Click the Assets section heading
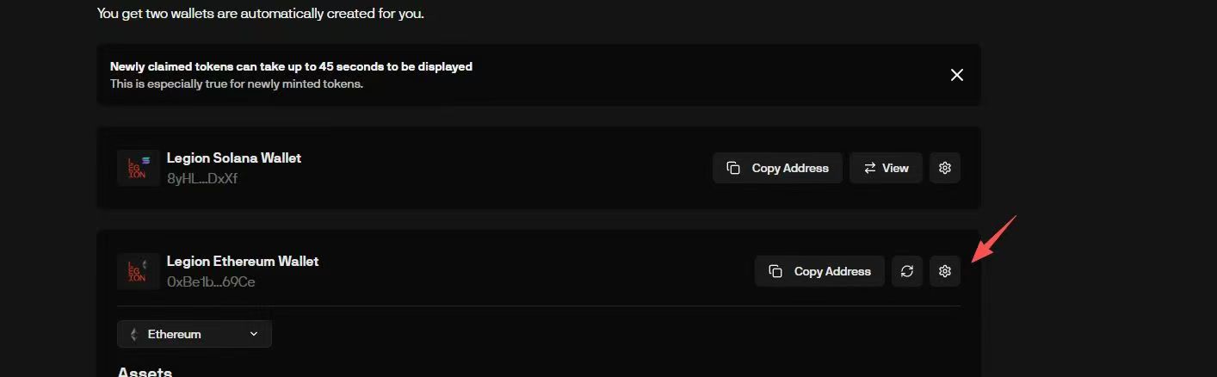Screen dimensions: 1217x377 (x=145, y=372)
